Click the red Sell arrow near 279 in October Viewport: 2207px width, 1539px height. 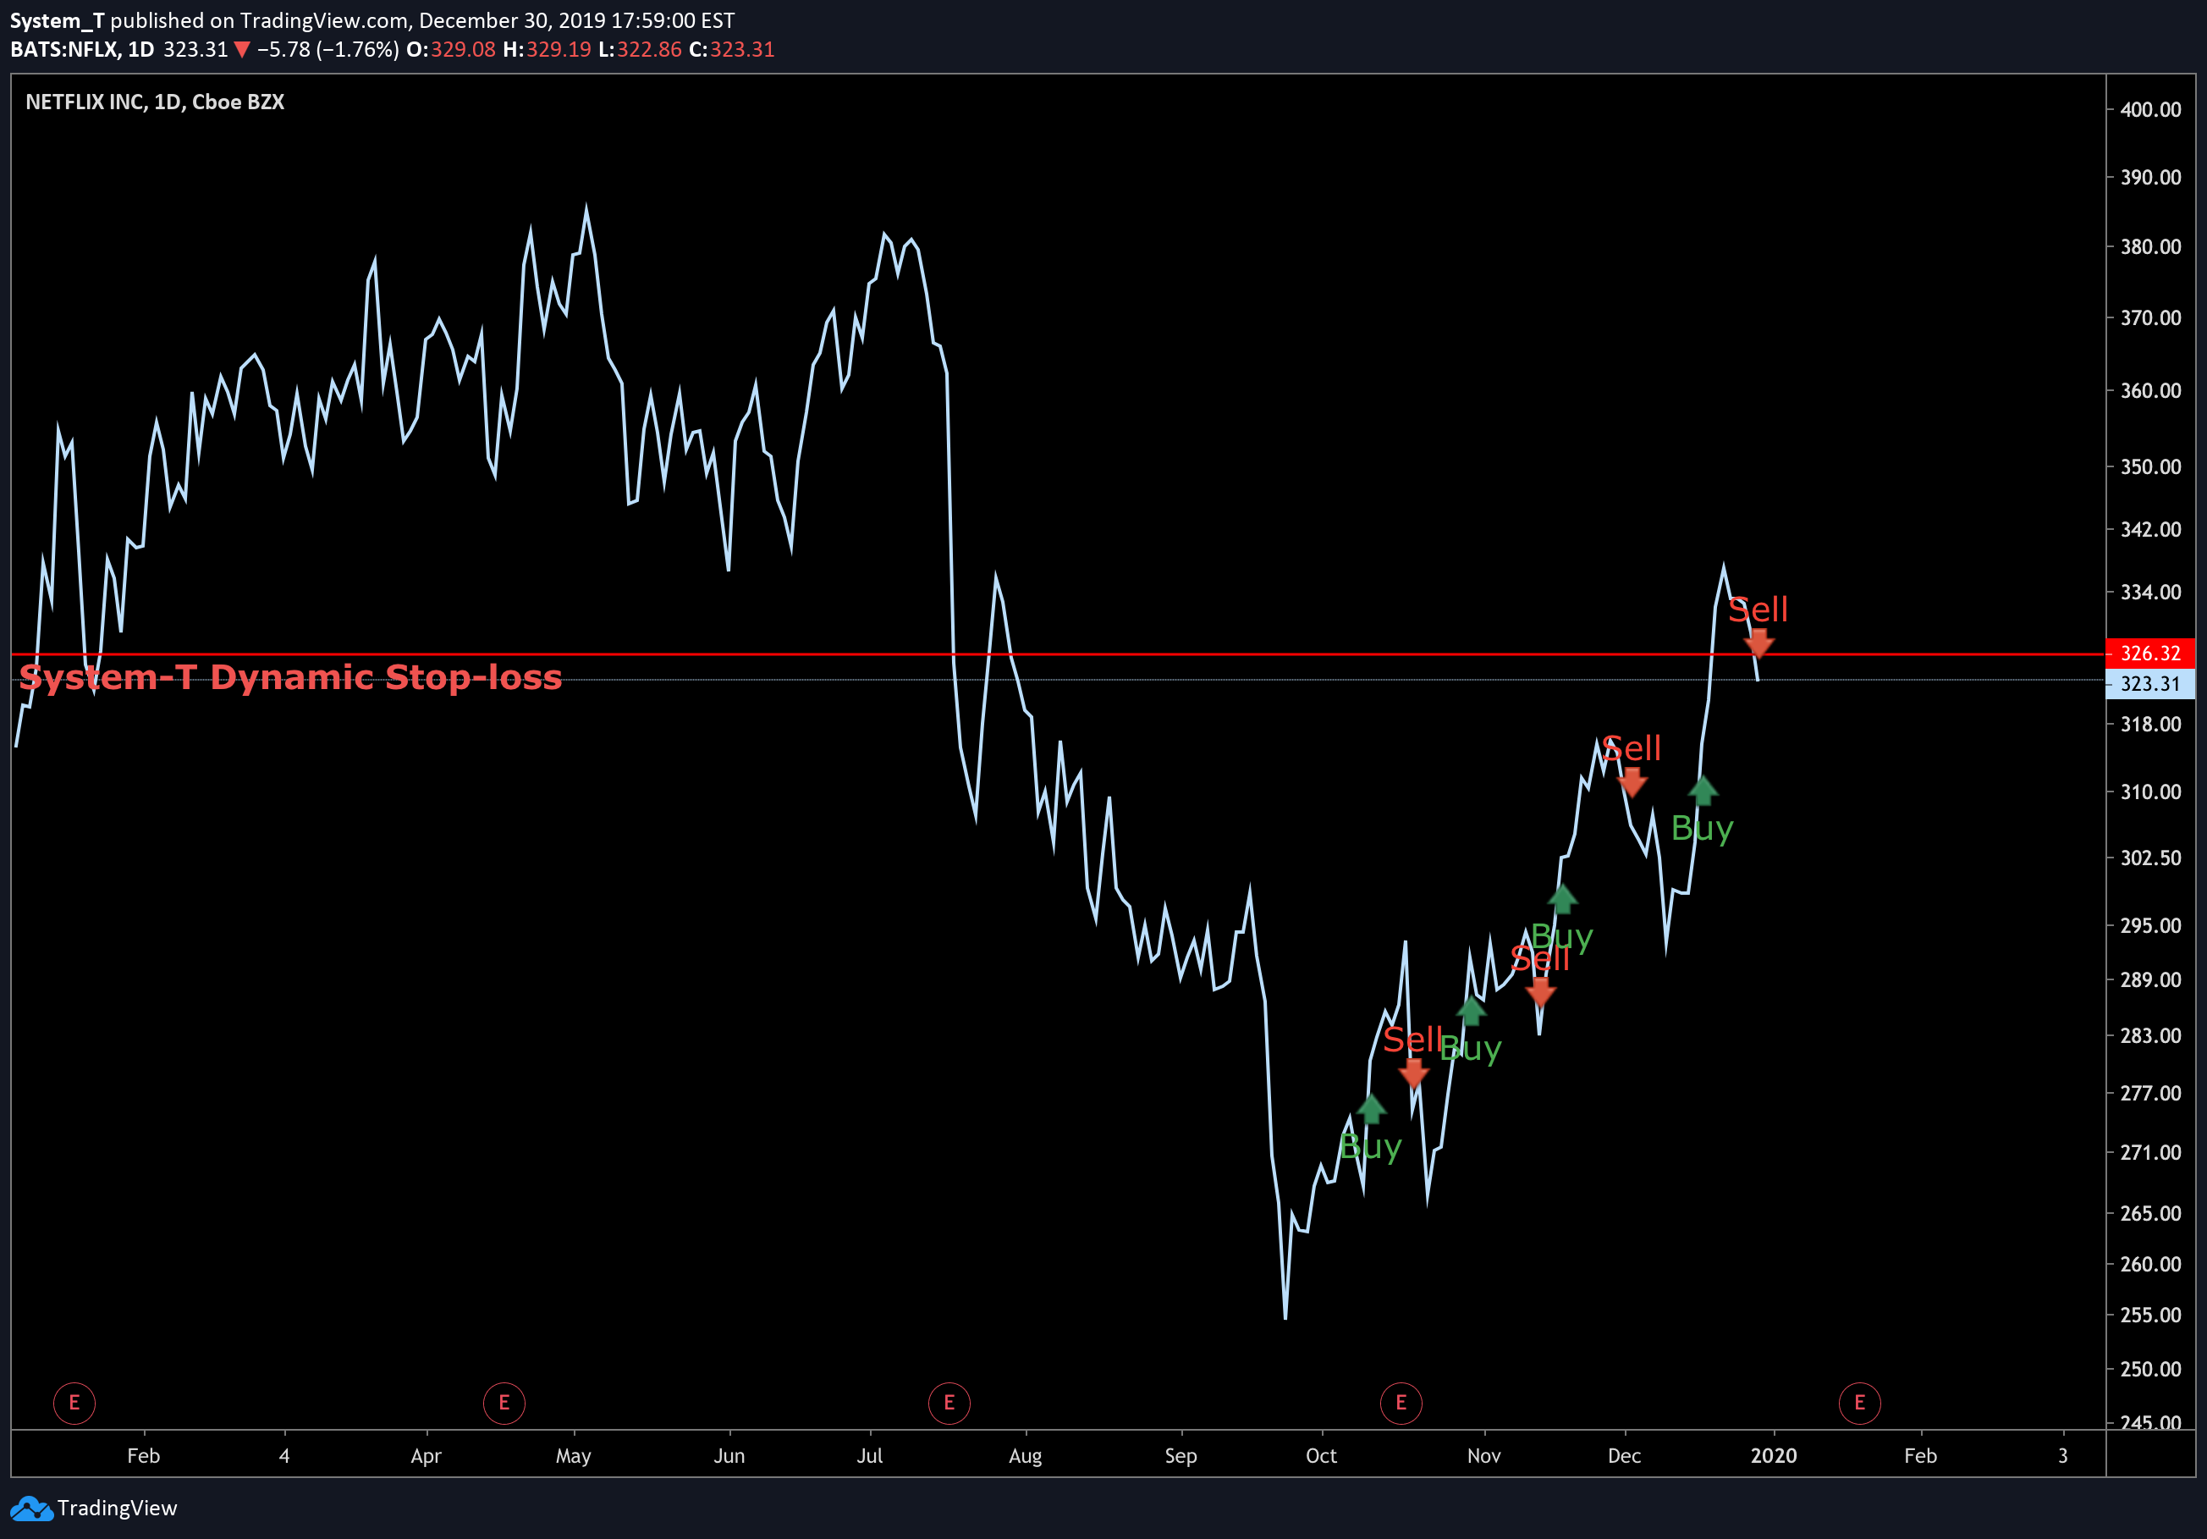coord(1413,1073)
